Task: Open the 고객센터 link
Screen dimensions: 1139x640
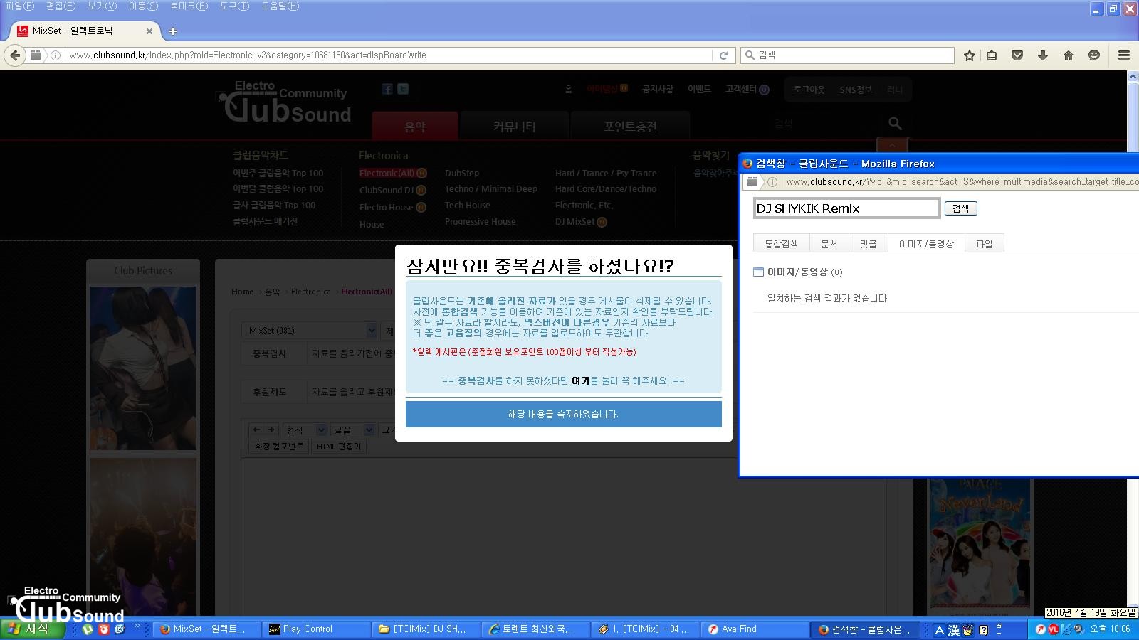Action: 741,89
